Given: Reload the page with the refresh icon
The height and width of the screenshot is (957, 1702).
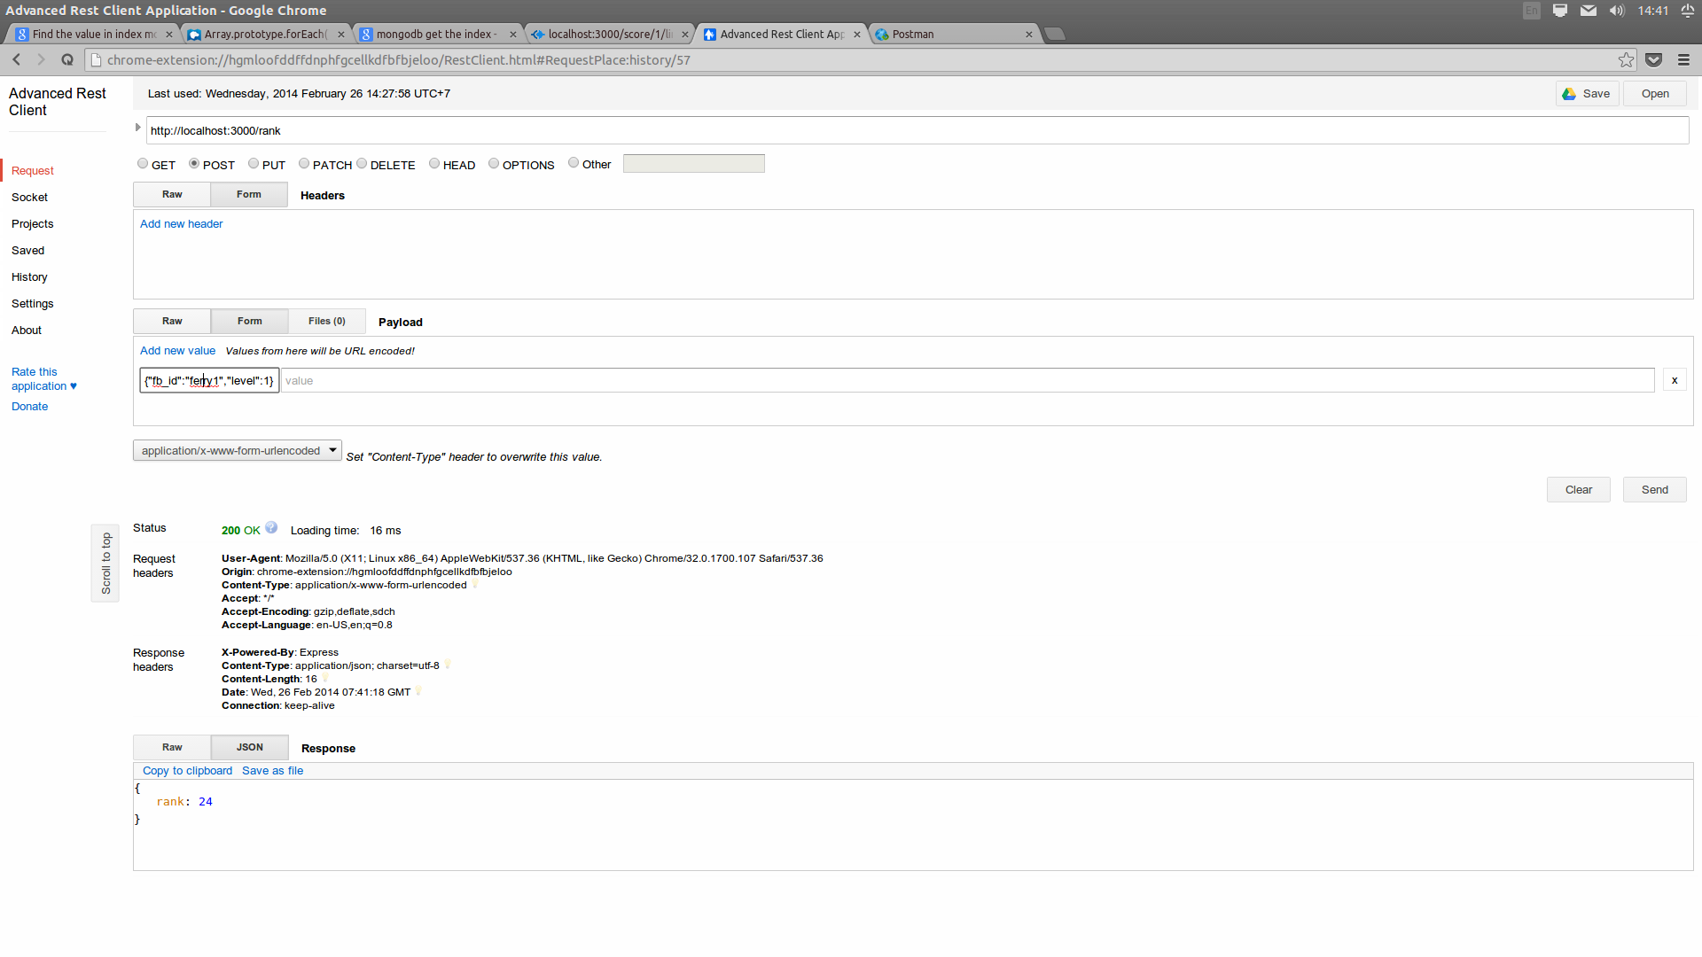Looking at the screenshot, I should click(67, 59).
